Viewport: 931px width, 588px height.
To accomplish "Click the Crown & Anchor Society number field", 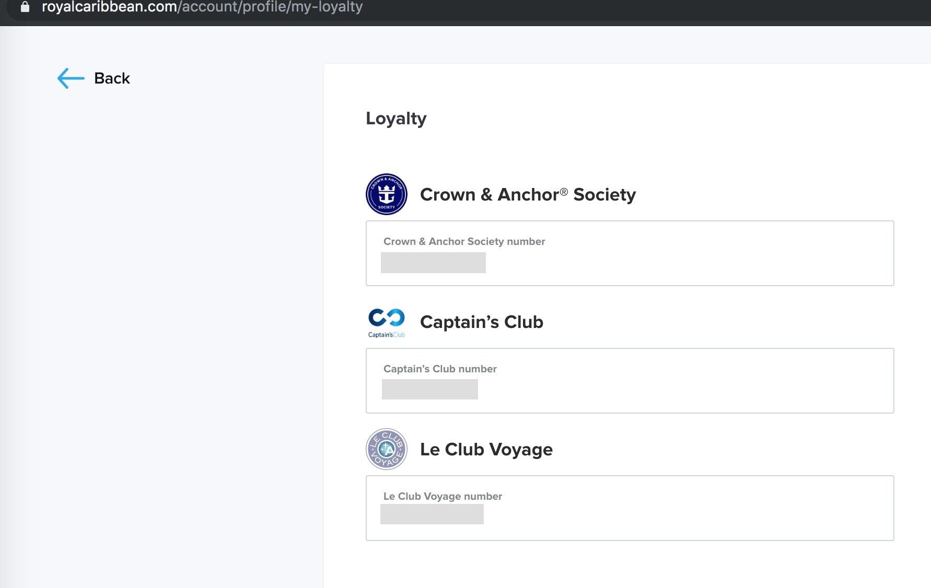I will pos(630,253).
